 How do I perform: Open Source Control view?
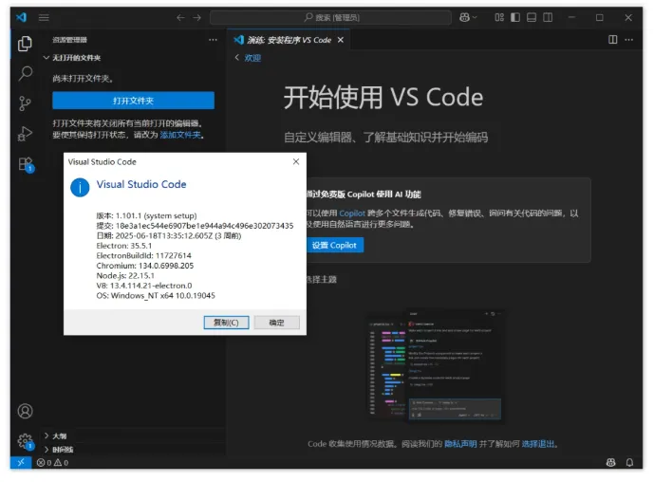pos(25,103)
